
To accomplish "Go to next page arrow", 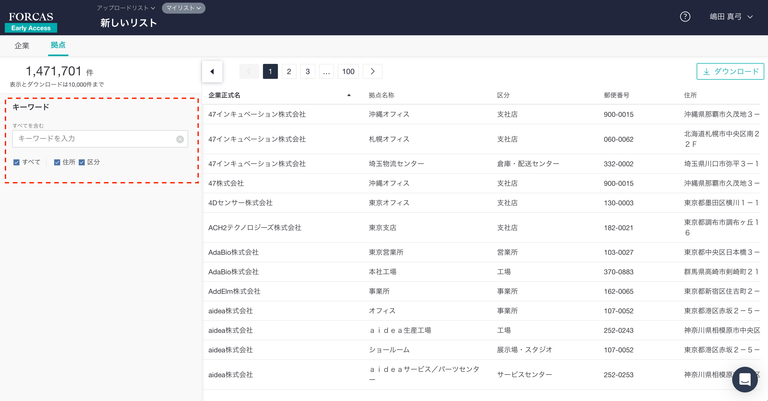I will click(x=372, y=72).
